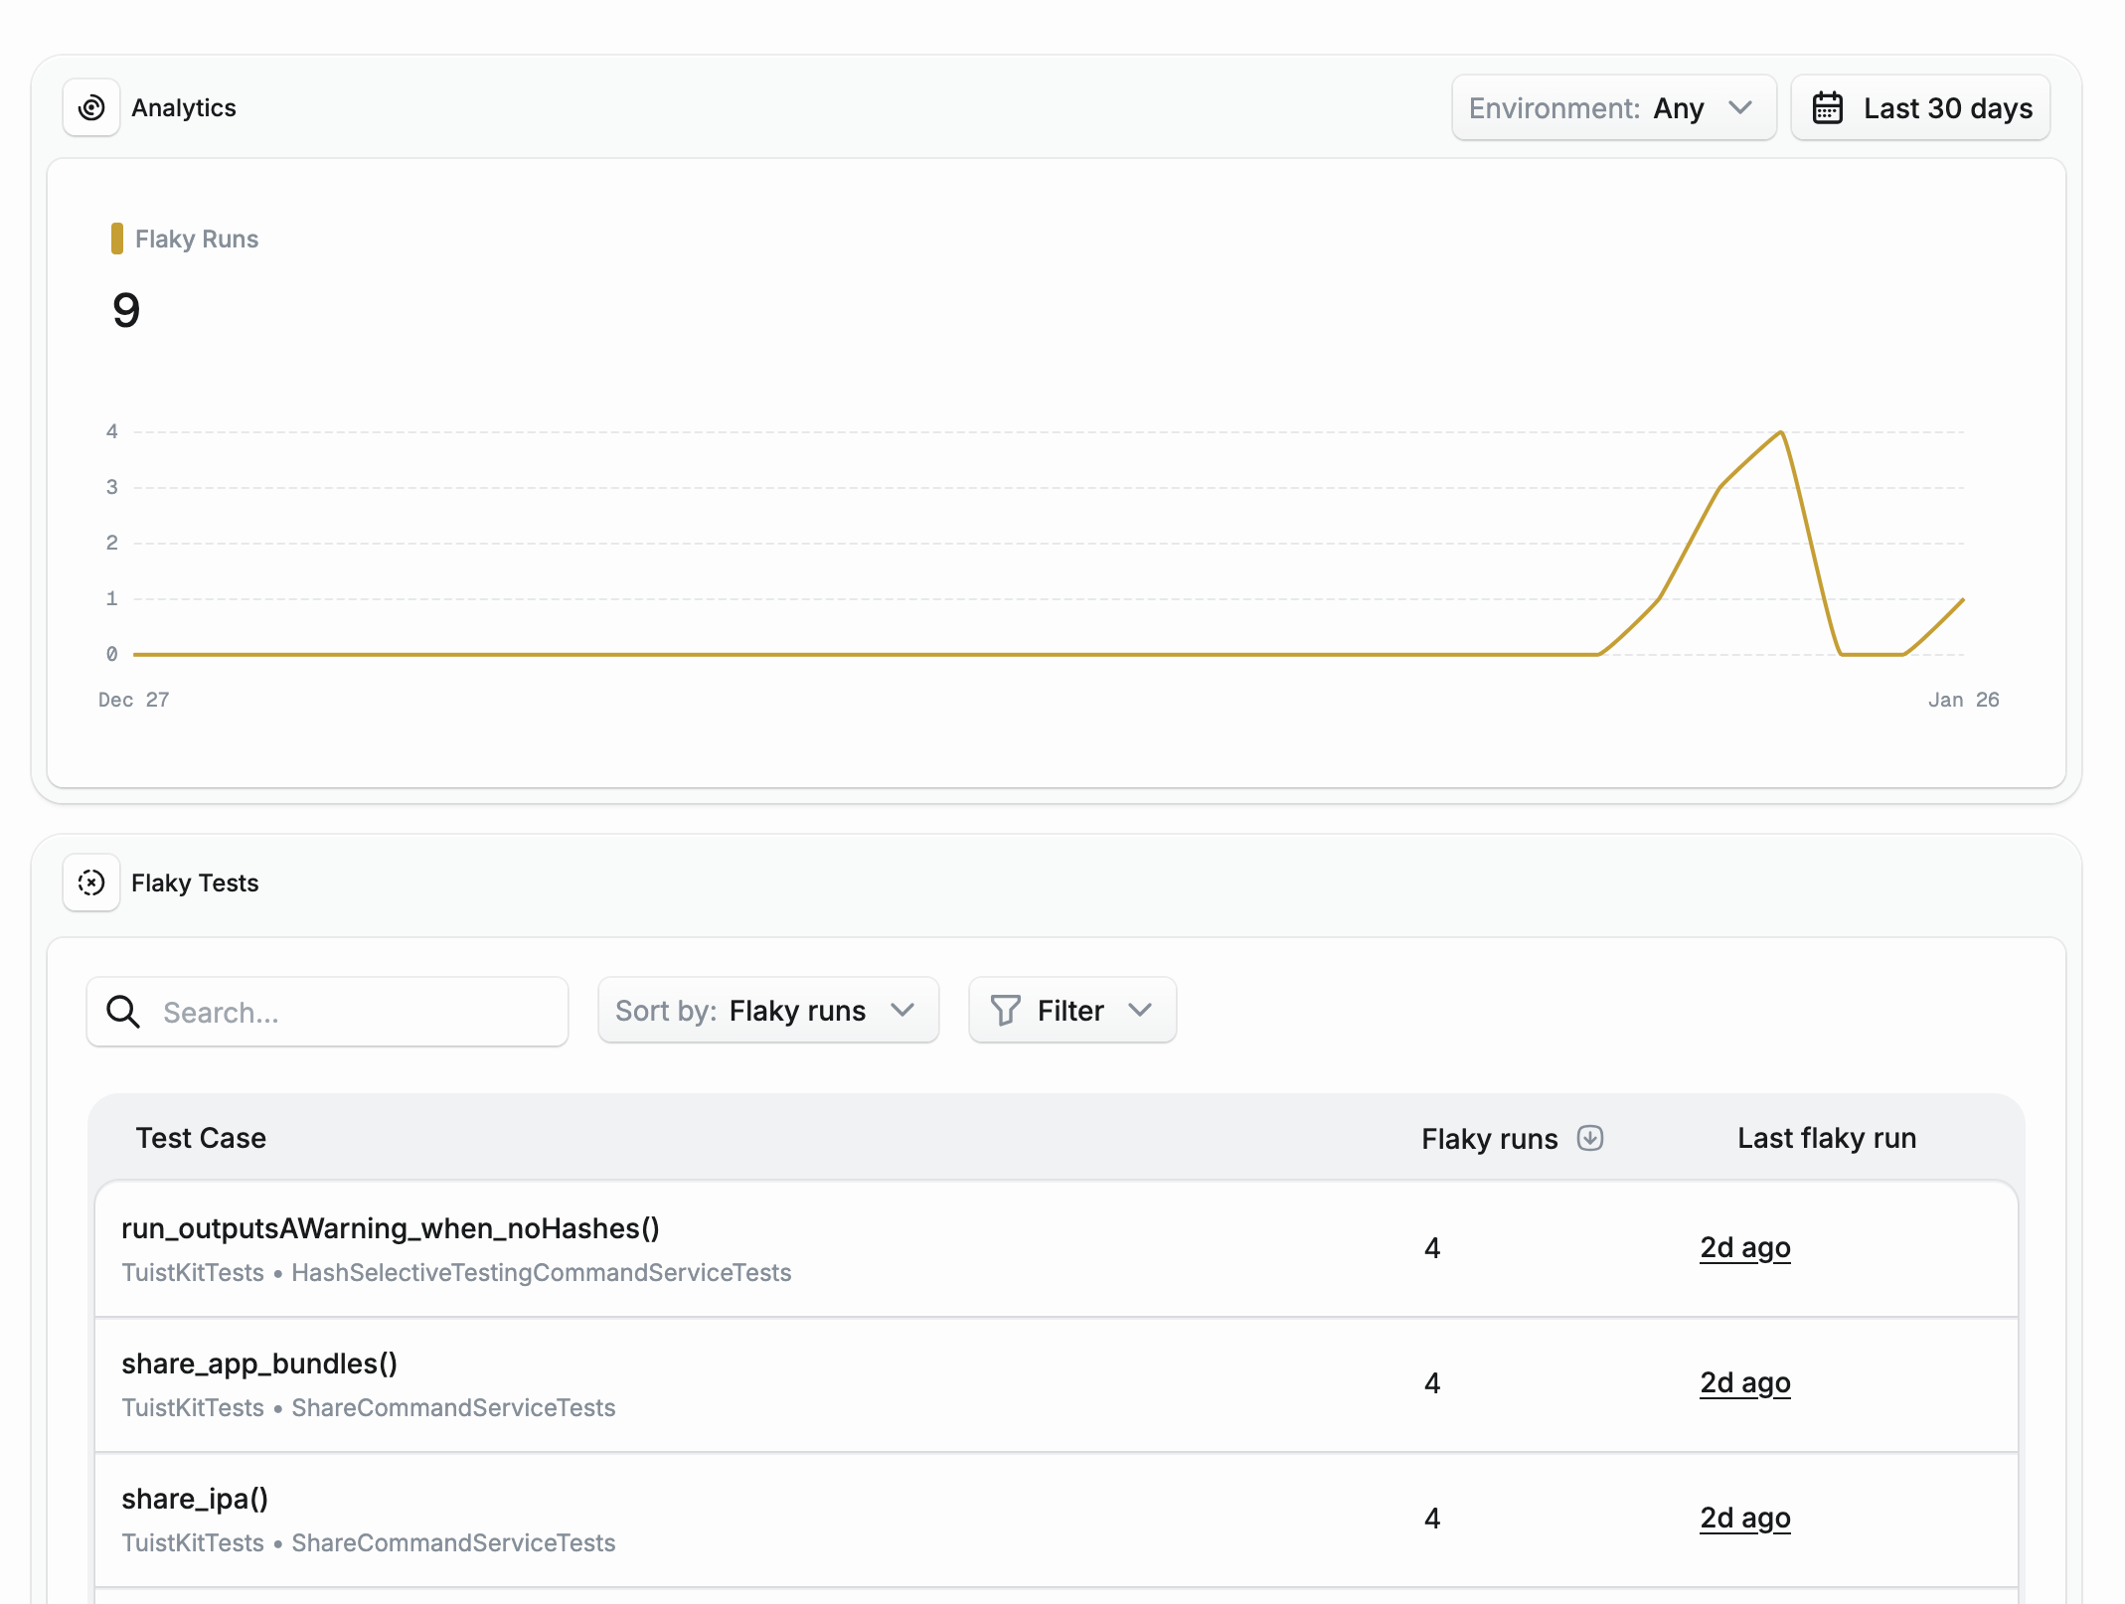Click inside the Search field
Image resolution: width=2125 pixels, height=1604 pixels.
(x=328, y=1012)
